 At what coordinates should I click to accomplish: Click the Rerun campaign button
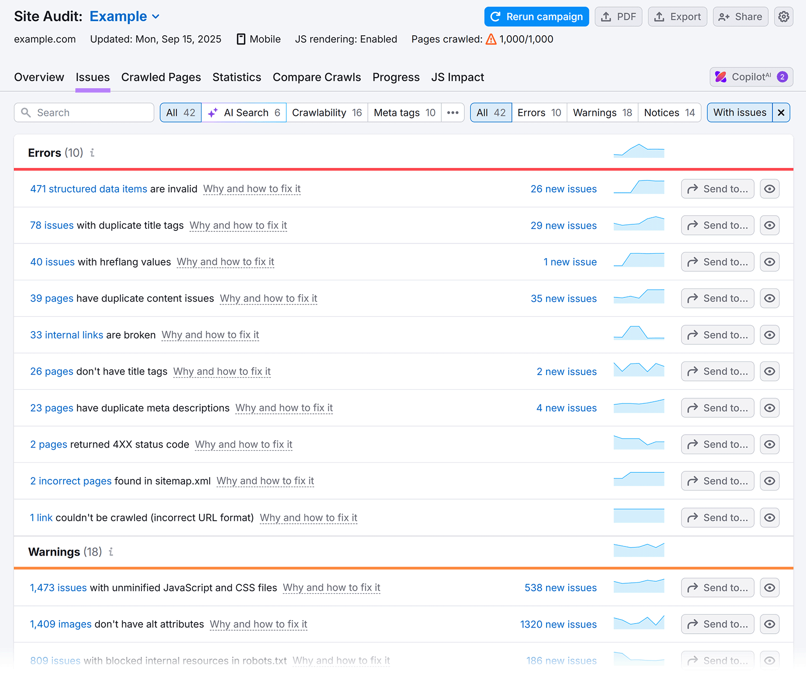click(536, 16)
